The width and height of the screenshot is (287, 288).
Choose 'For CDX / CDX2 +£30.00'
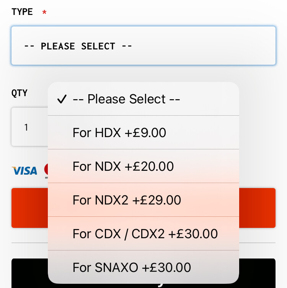(x=145, y=234)
